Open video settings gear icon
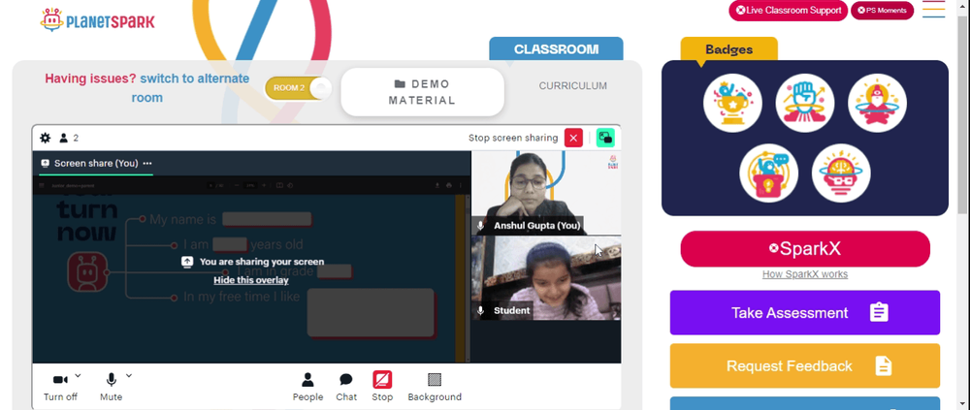Viewport: 970px width, 410px height. [46, 138]
